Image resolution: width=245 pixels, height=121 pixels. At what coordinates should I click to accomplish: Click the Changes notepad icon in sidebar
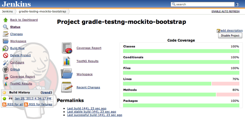(x=5, y=34)
